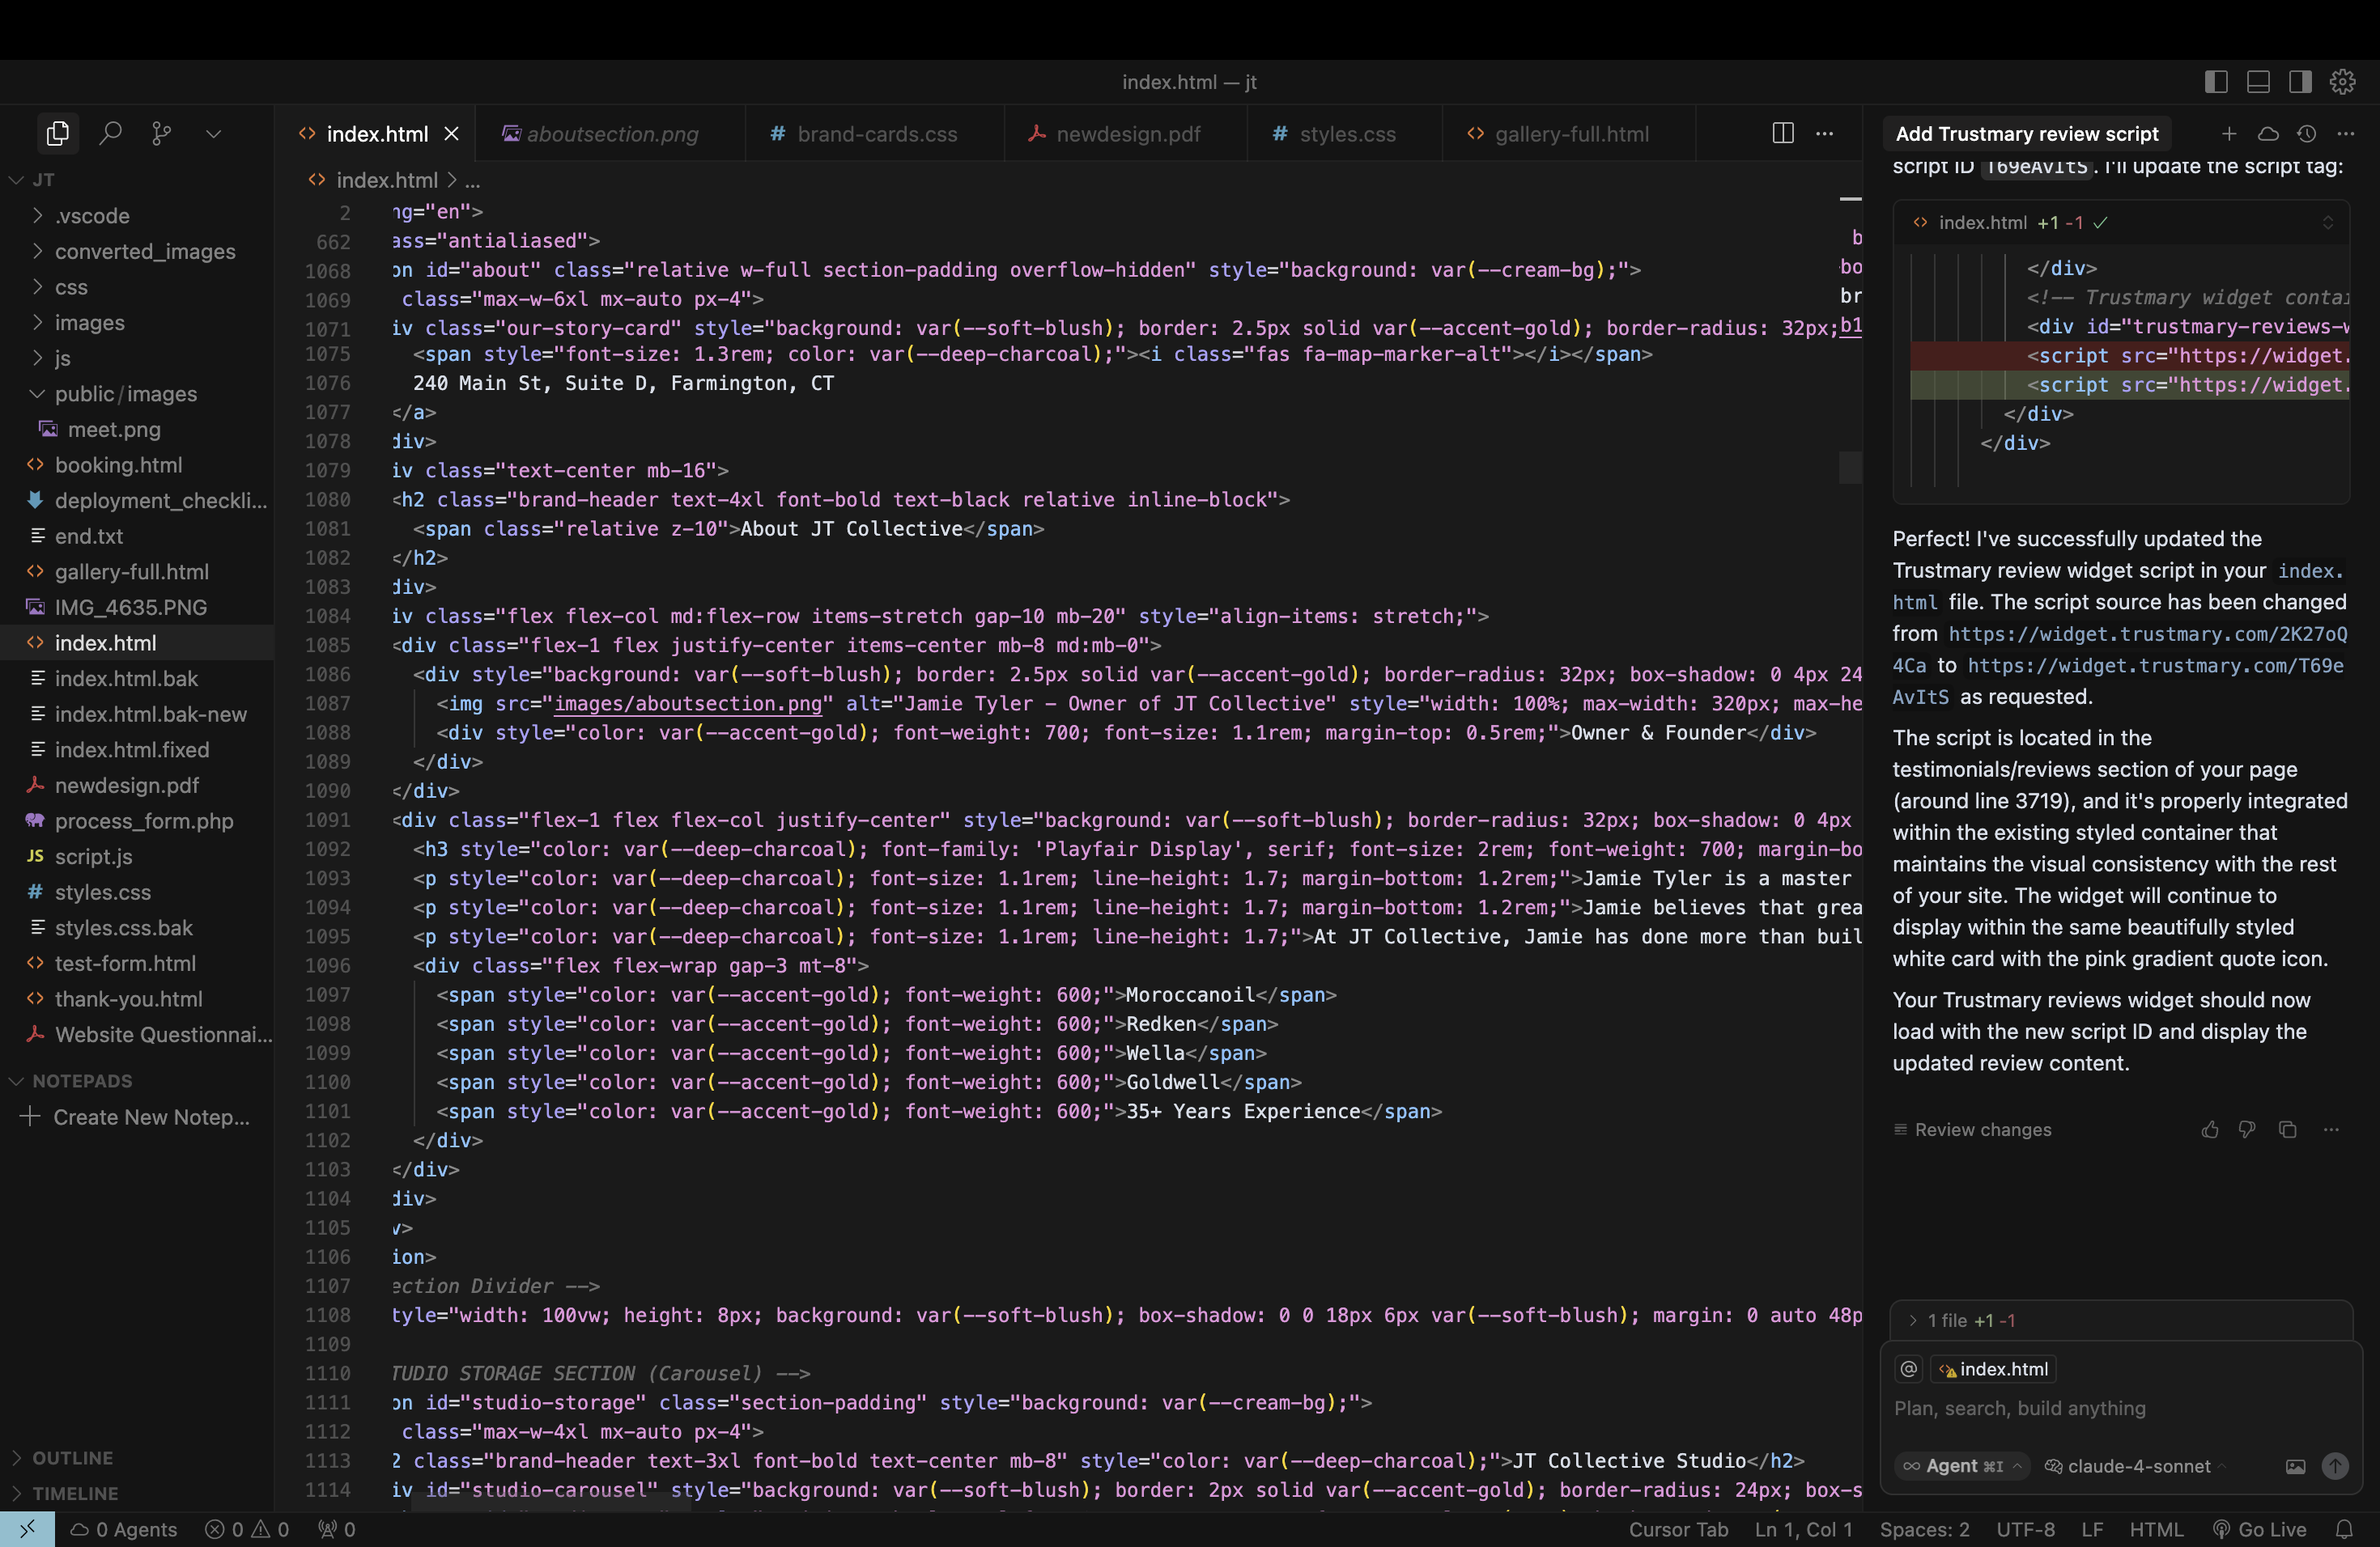Switch to gallery-full.html tab
2380x1547 pixels.
pos(1570,133)
